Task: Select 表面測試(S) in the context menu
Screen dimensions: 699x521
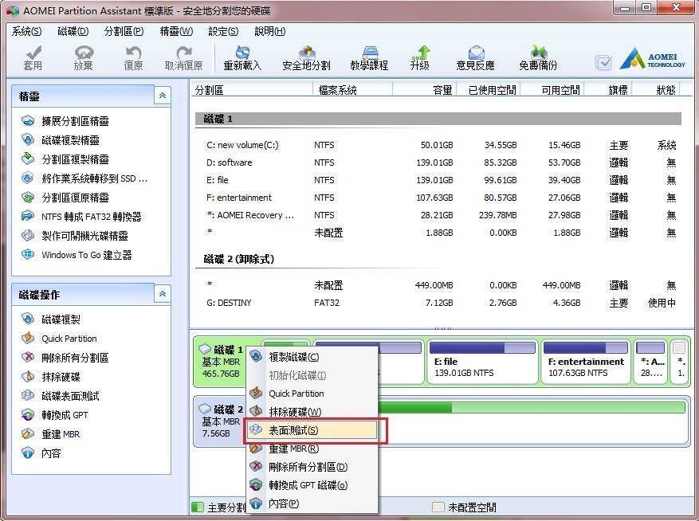Action: (312, 430)
